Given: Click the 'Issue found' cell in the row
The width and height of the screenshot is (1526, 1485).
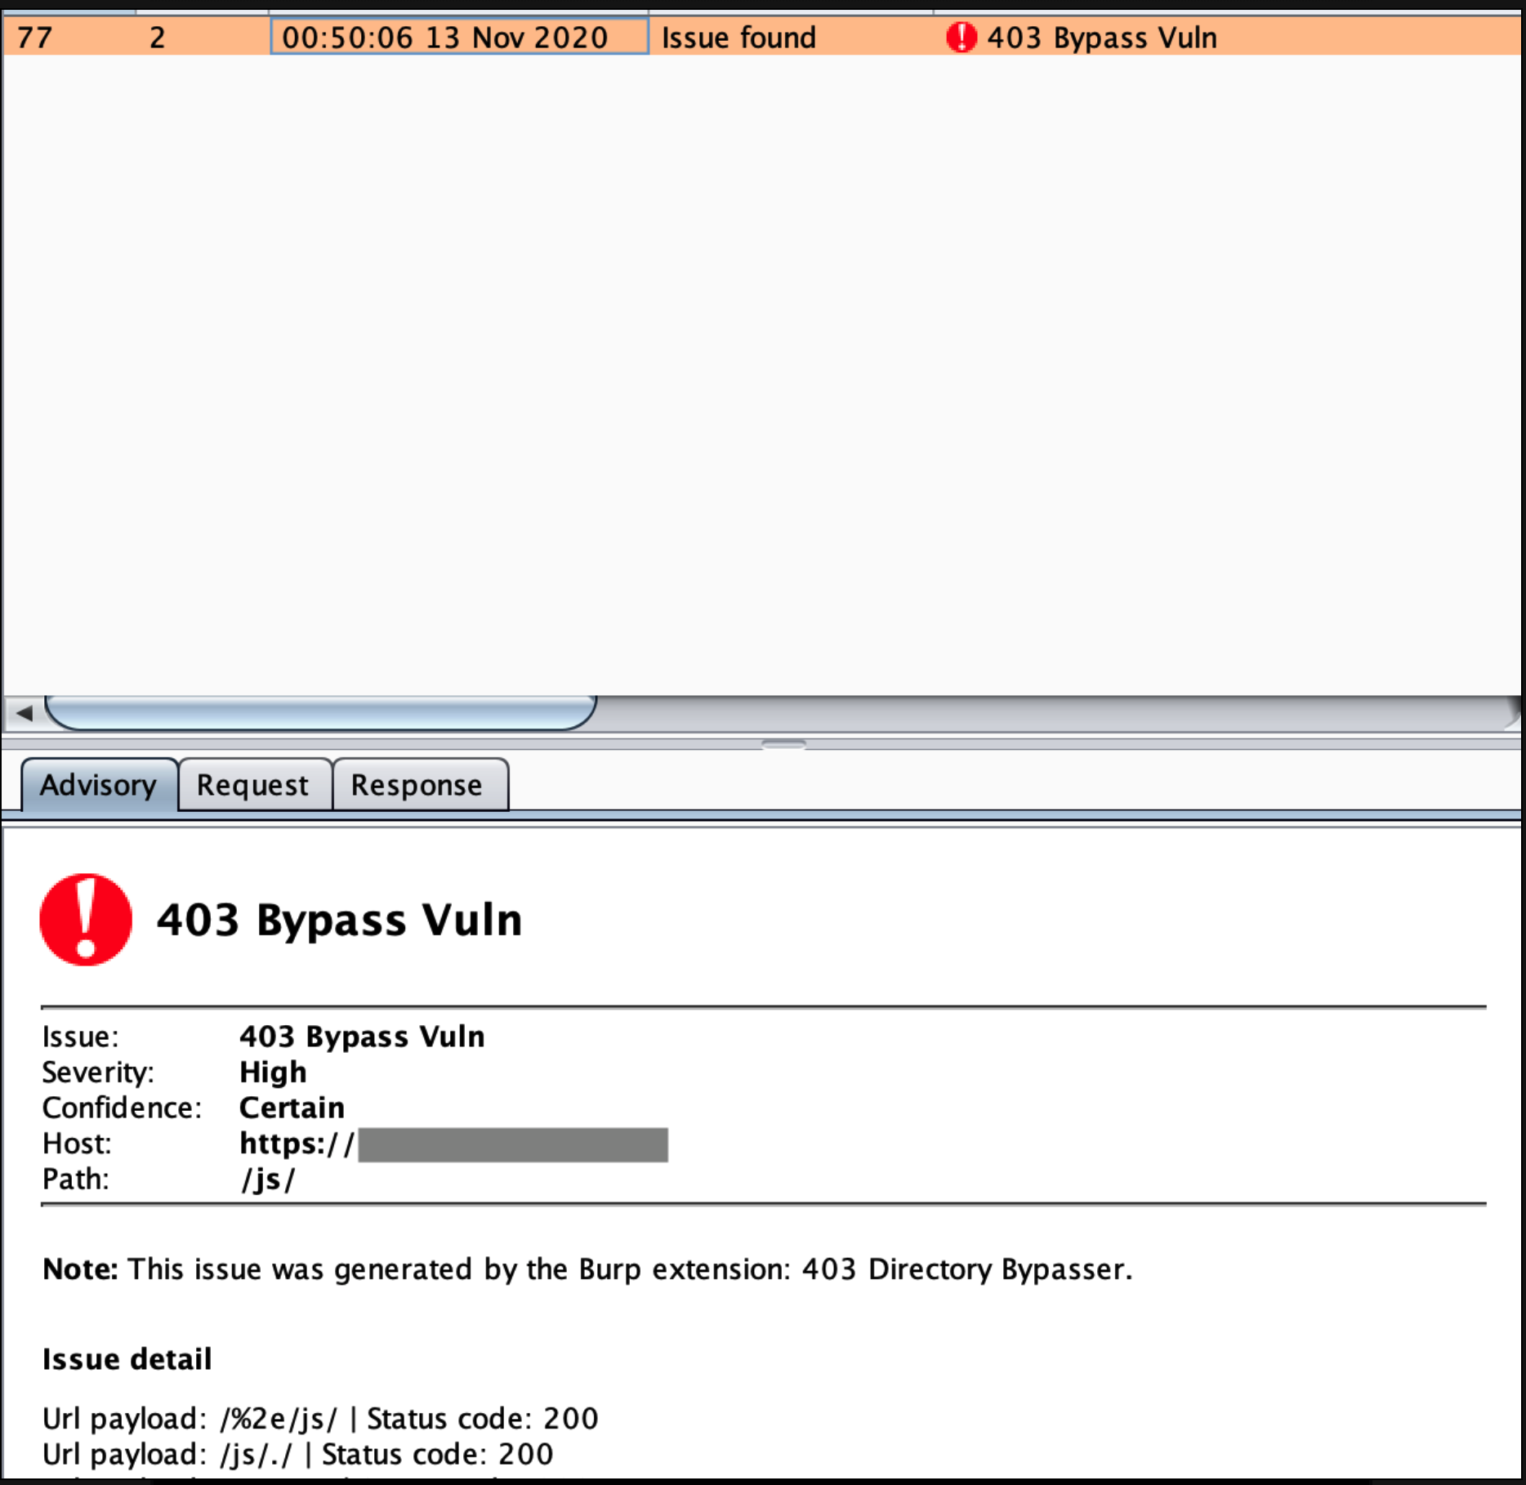Looking at the screenshot, I should [738, 38].
